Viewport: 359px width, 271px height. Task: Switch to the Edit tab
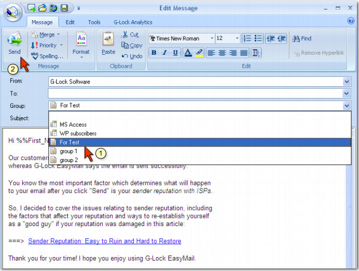coord(70,22)
